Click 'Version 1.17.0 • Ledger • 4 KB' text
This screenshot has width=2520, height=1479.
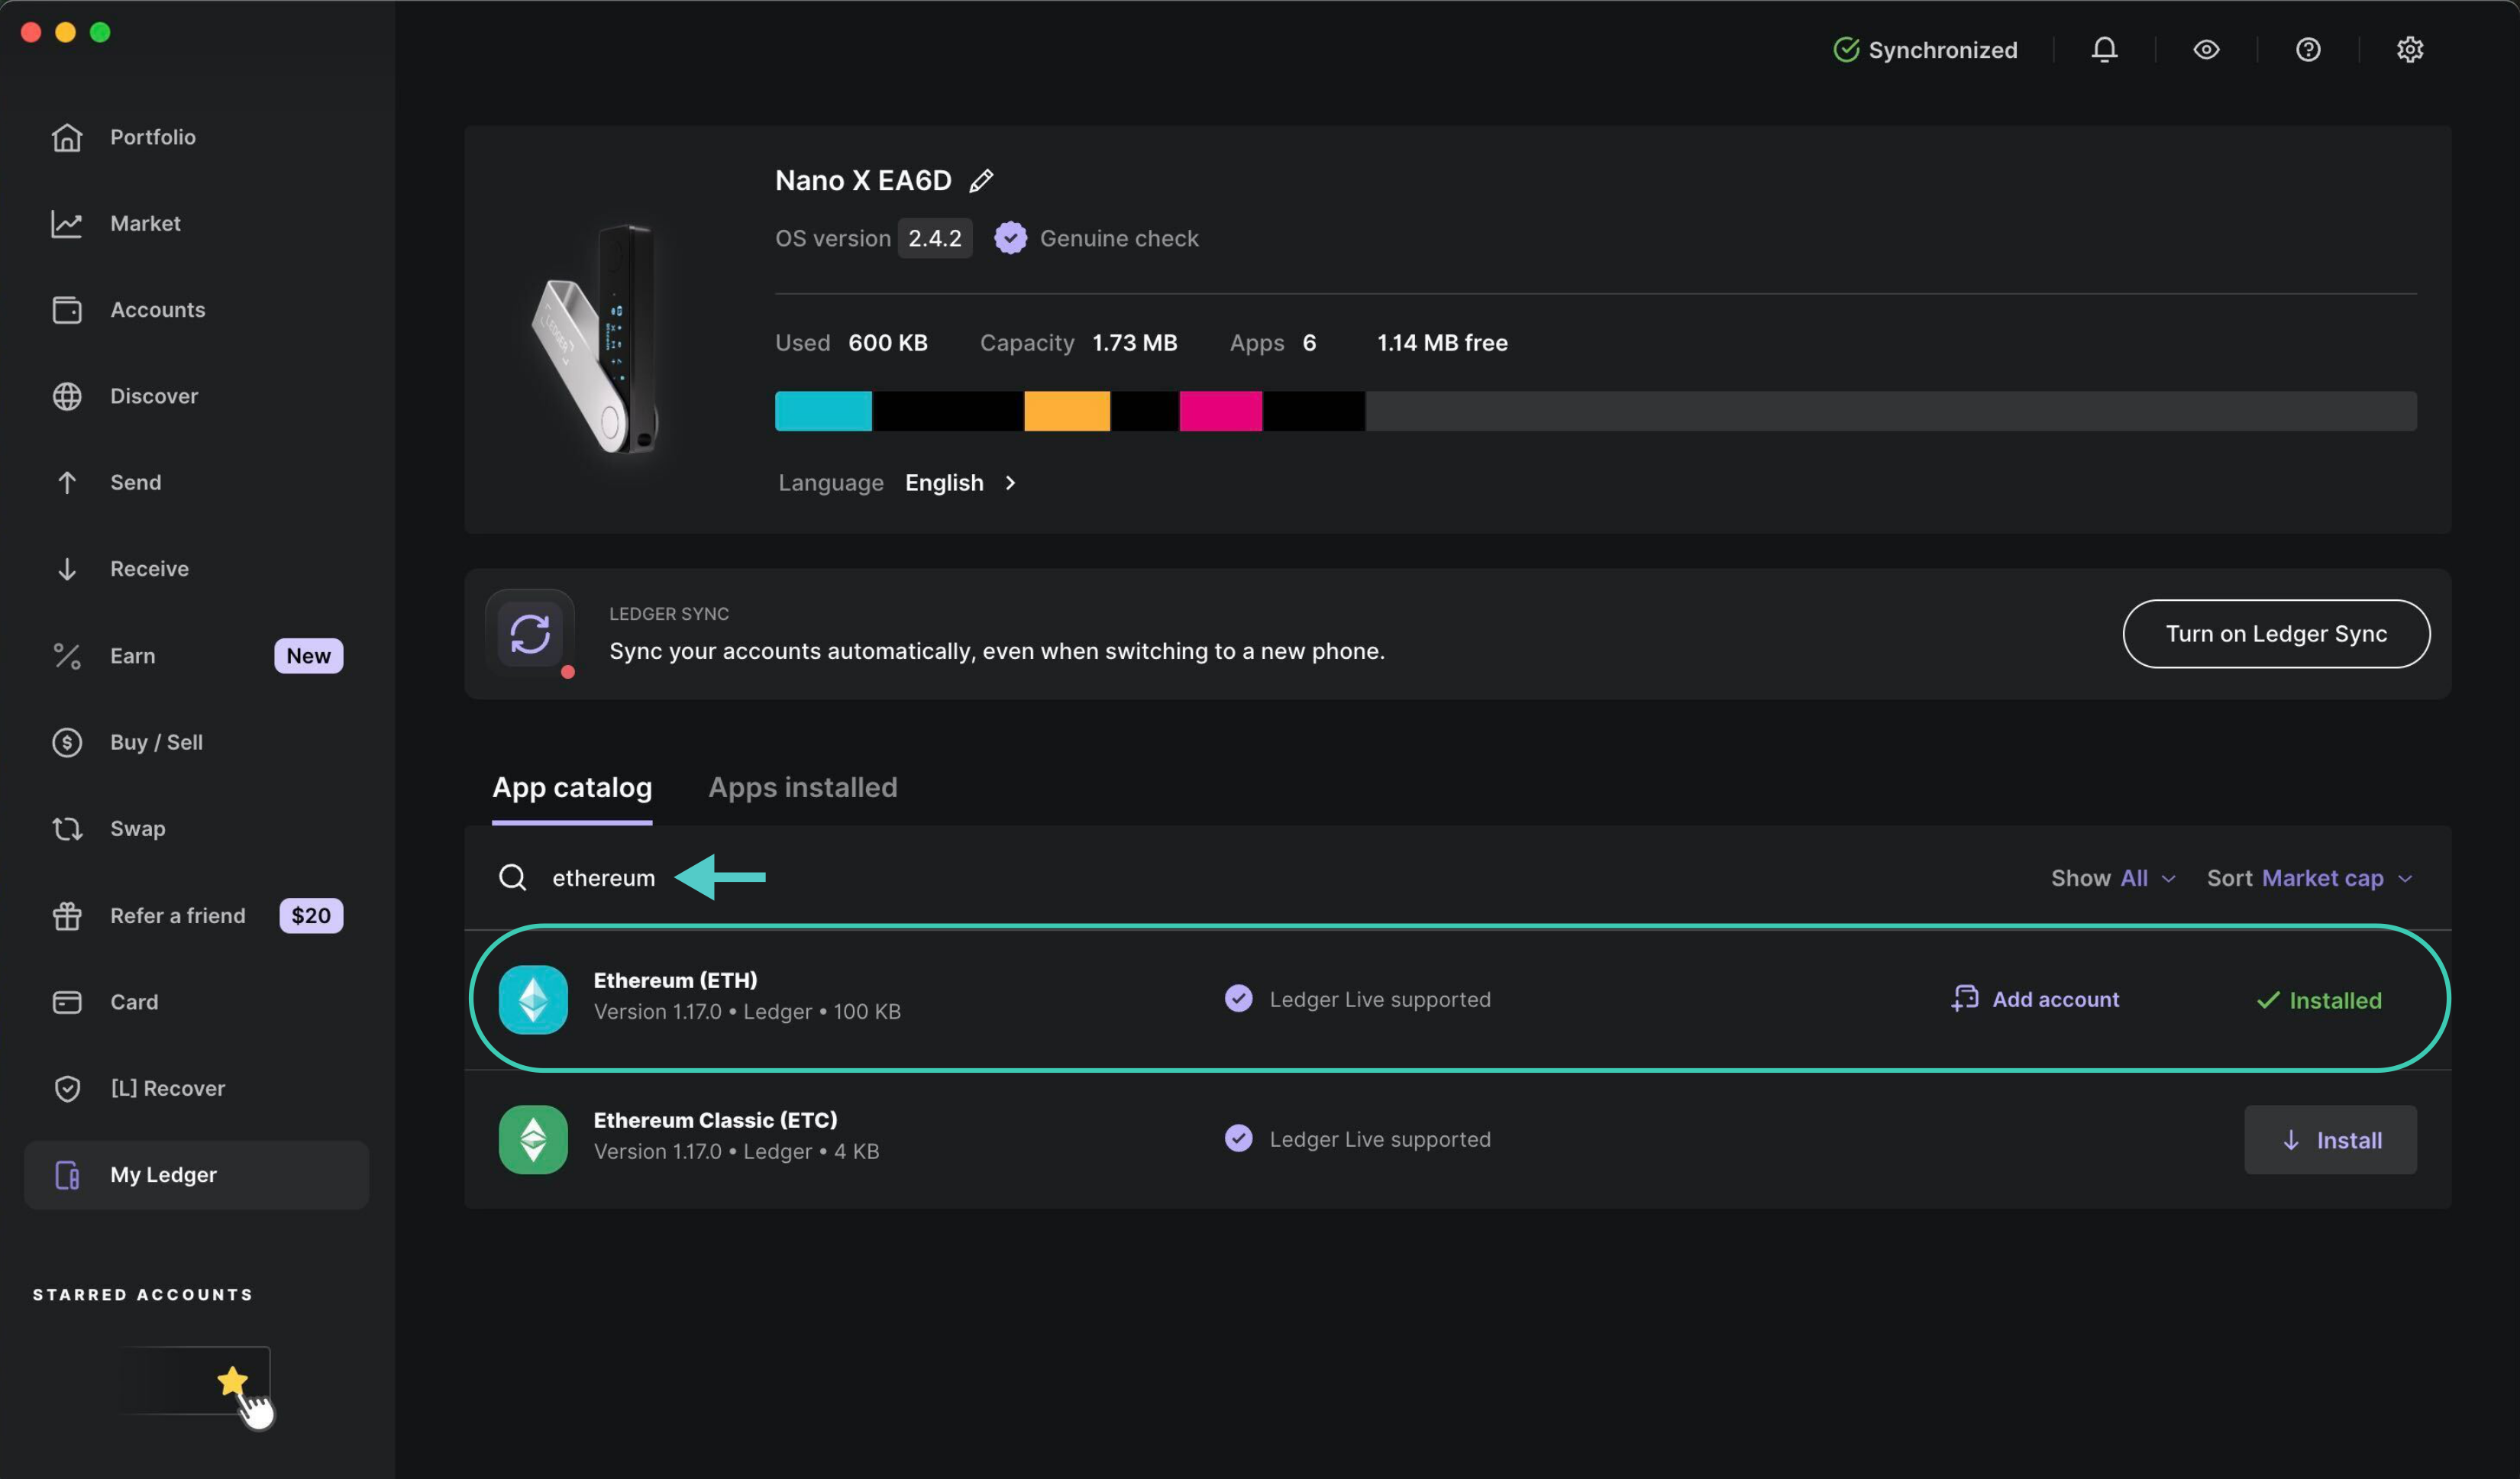point(736,1152)
